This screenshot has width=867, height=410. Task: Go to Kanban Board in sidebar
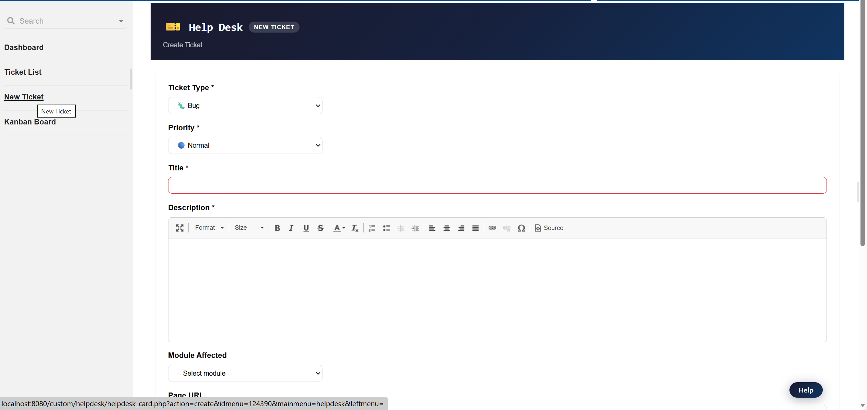point(30,122)
